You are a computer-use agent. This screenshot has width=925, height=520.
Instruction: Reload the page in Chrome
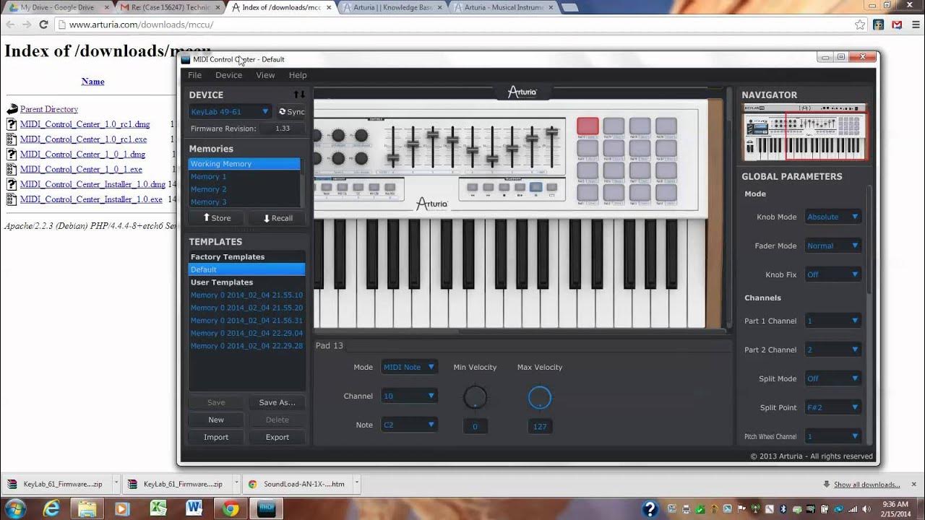(x=43, y=25)
